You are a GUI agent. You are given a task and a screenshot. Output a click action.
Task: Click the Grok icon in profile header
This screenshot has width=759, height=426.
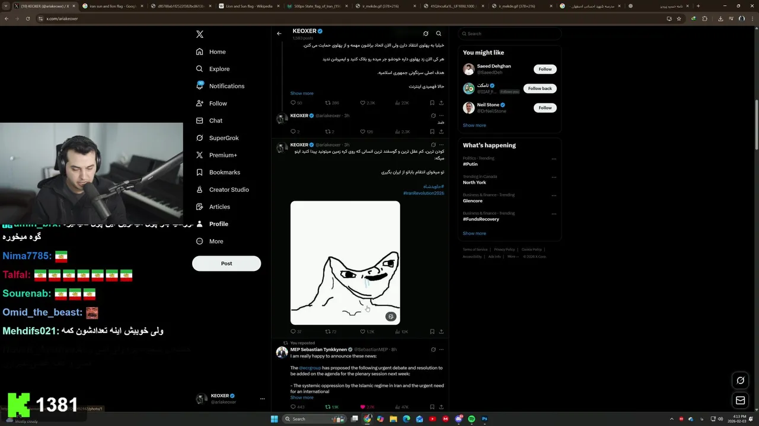(x=425, y=34)
